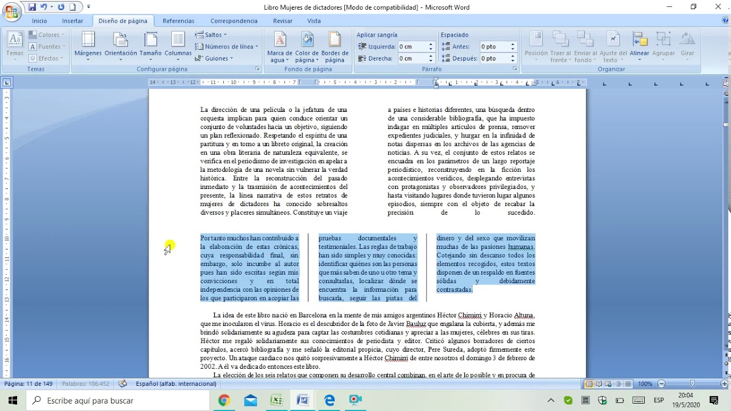Click the 100% zoom level button
This screenshot has width=731, height=411.
(x=645, y=384)
